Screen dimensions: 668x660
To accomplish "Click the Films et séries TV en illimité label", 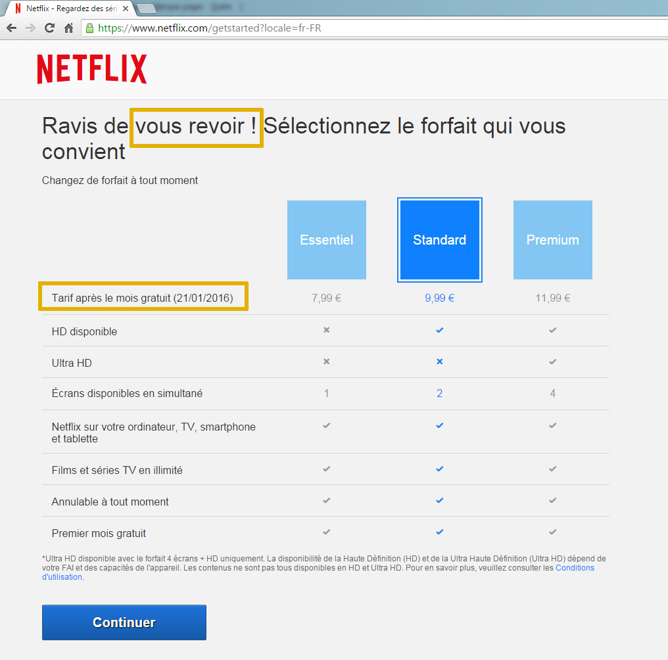I will click(117, 471).
